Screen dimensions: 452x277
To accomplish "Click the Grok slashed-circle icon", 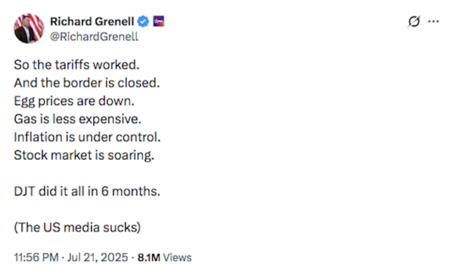I will click(414, 21).
